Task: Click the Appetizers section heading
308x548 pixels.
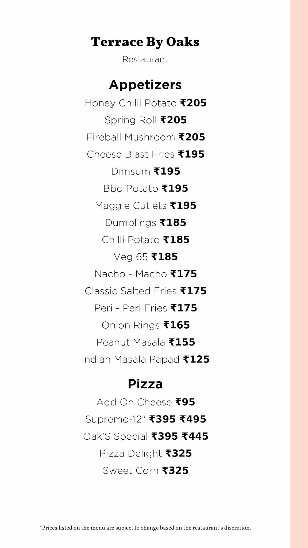Action: coord(145,85)
